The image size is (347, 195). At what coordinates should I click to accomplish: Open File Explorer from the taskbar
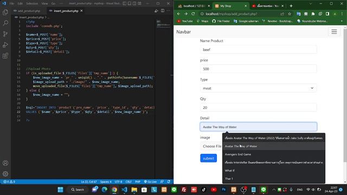pyautogui.click(x=134, y=190)
